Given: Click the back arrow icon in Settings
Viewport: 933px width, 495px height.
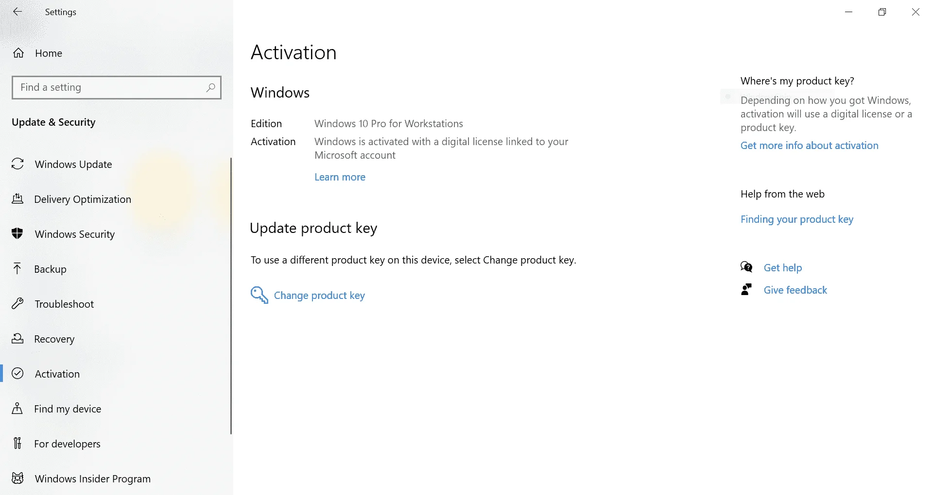Looking at the screenshot, I should tap(17, 12).
